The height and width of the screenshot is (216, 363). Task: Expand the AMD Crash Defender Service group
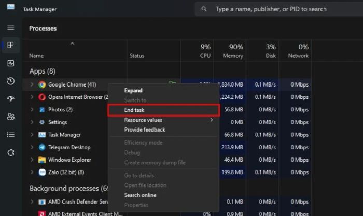click(x=32, y=202)
